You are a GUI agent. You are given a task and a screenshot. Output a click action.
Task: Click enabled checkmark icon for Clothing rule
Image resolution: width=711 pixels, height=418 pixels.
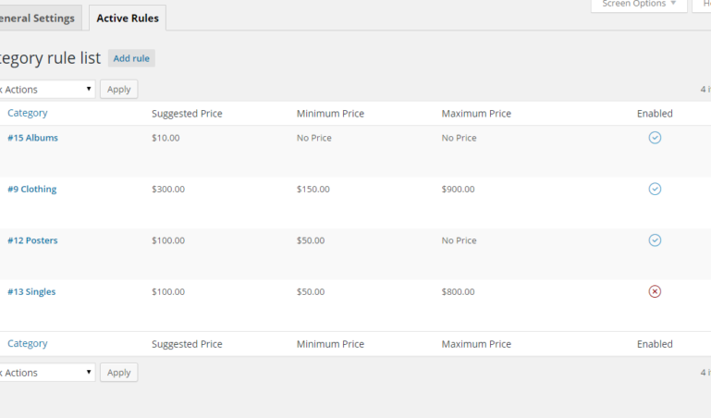point(655,189)
